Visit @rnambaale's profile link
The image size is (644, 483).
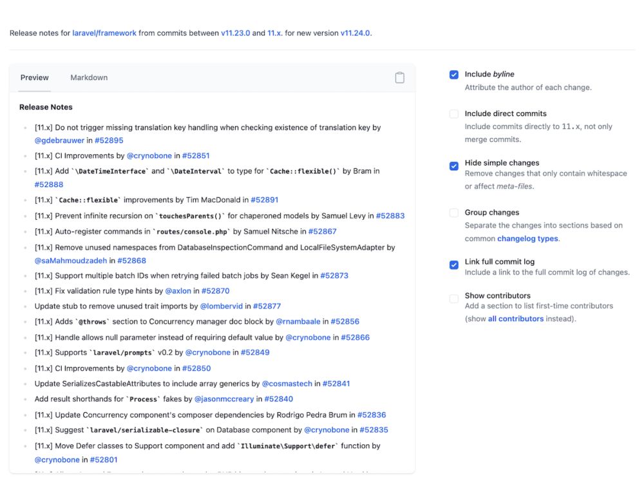298,321
